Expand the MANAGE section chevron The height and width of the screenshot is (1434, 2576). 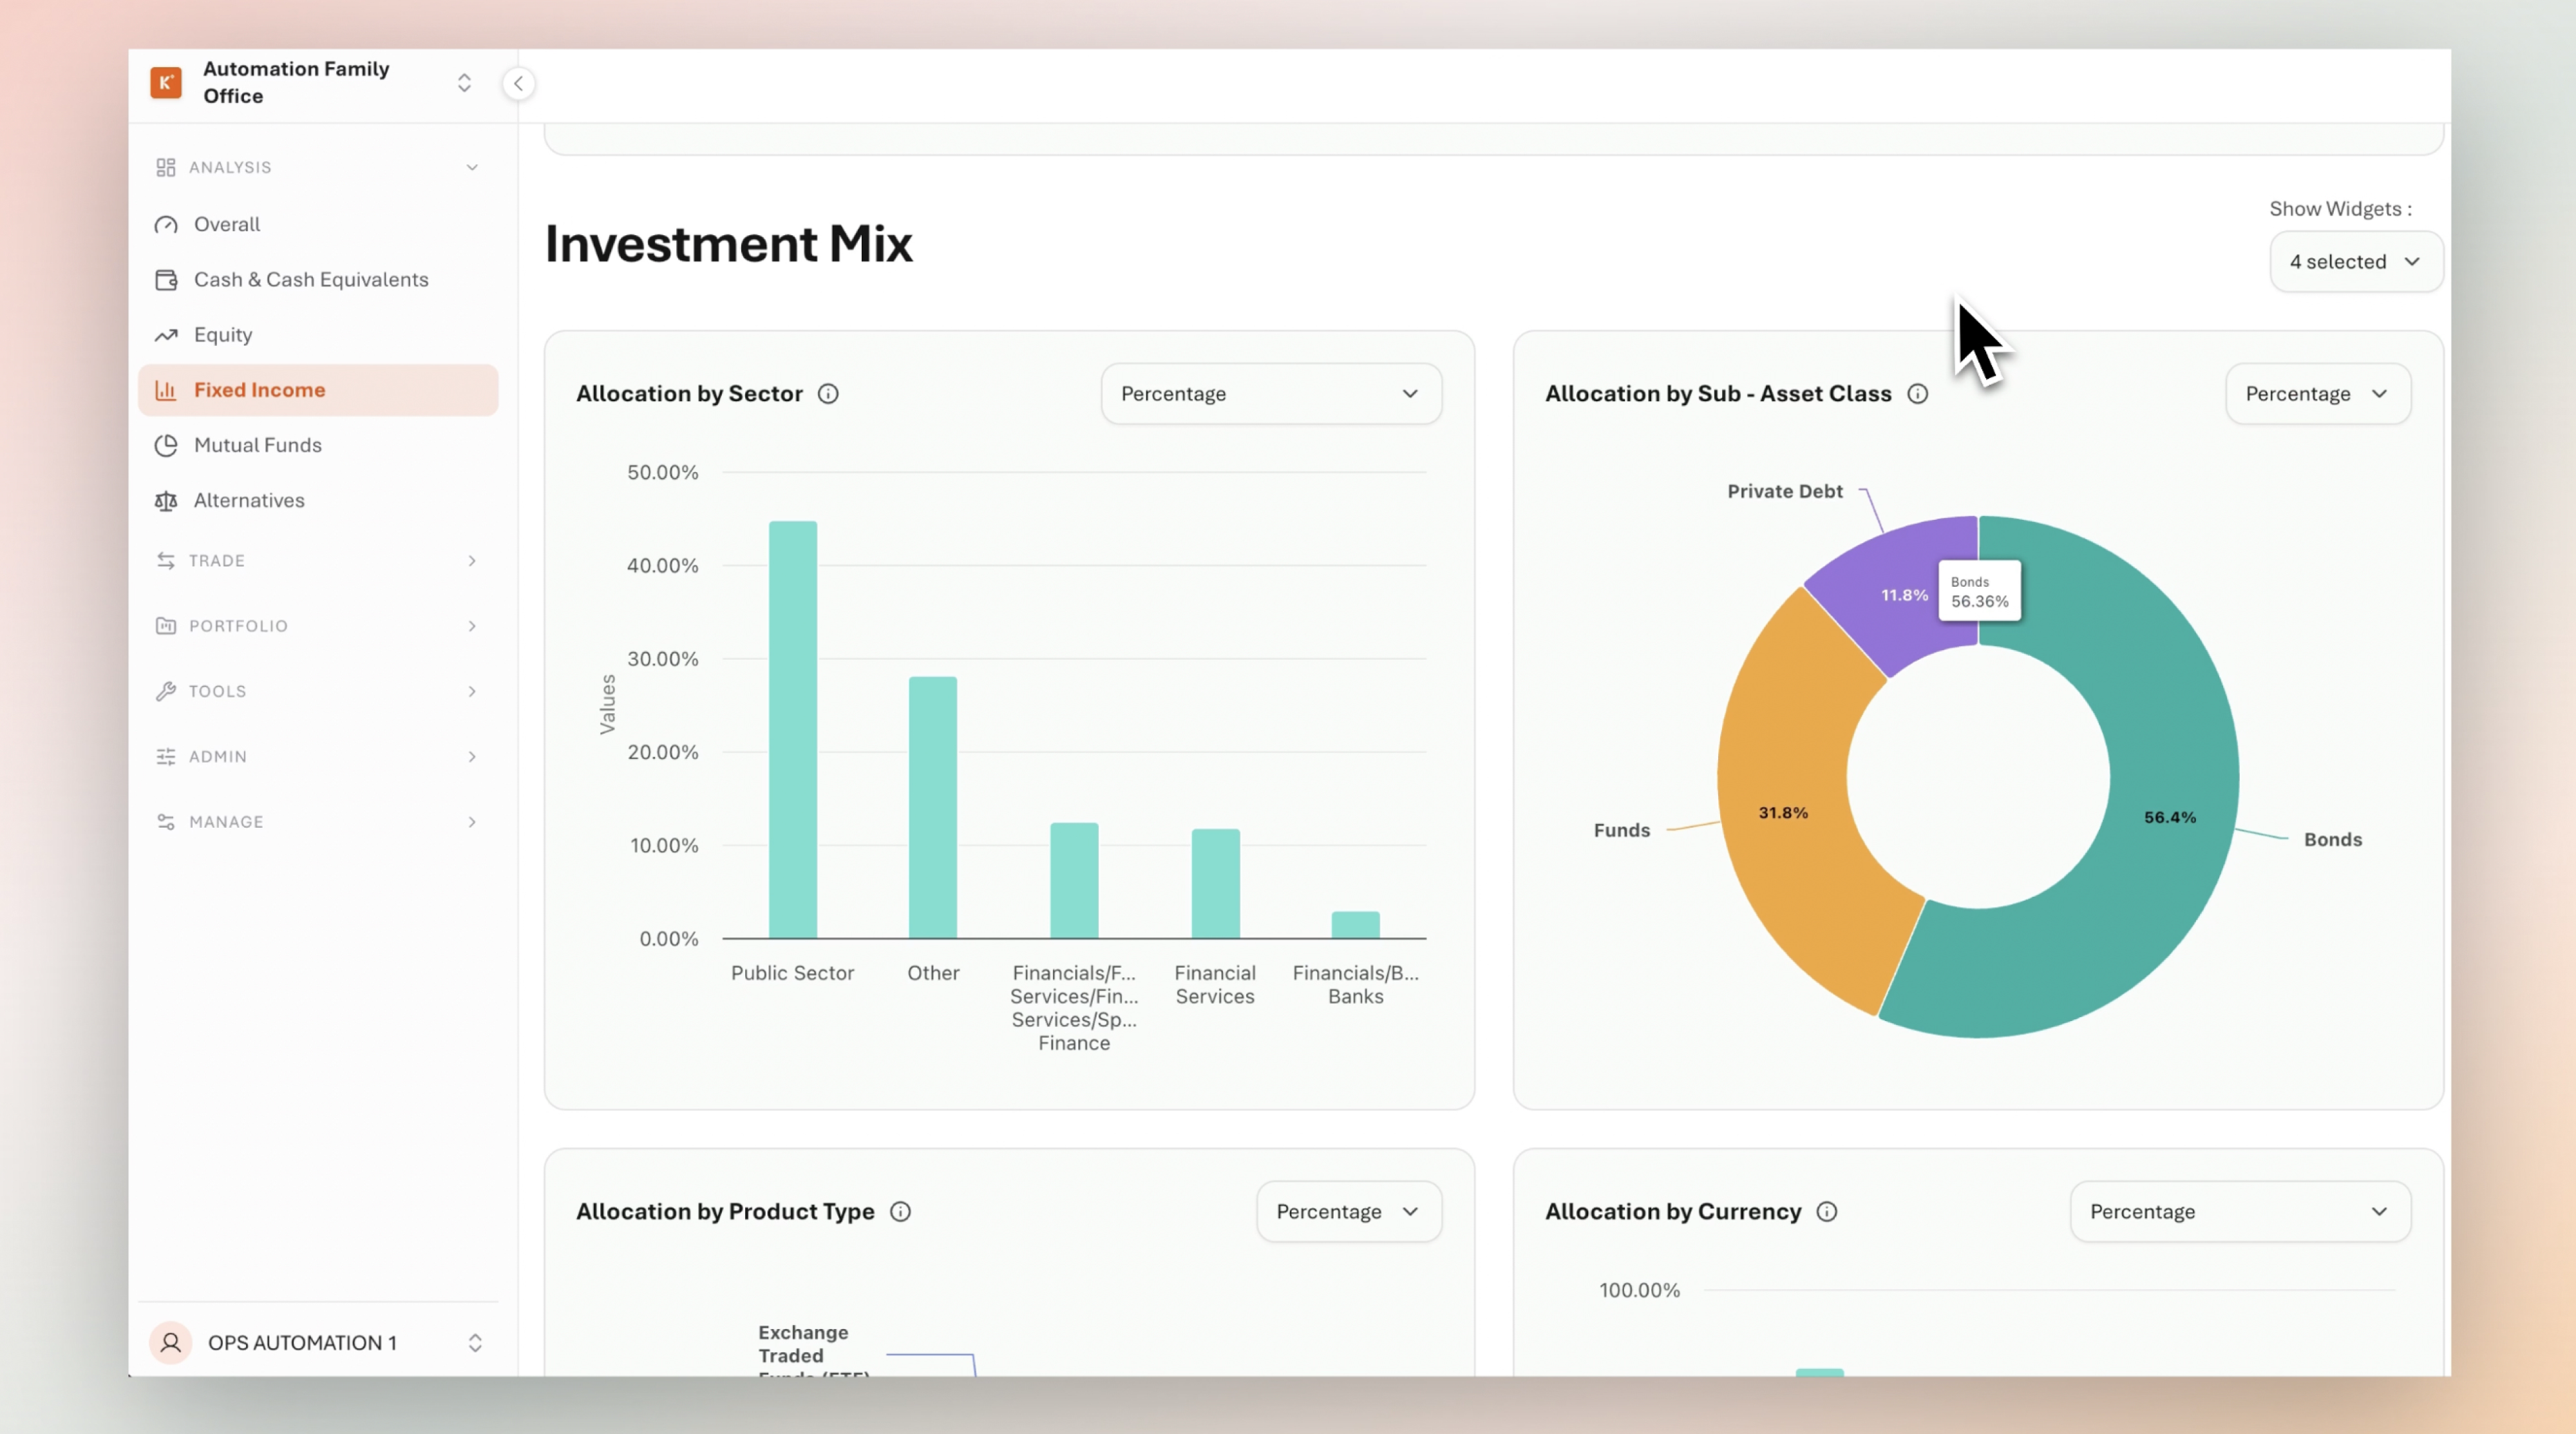(472, 822)
